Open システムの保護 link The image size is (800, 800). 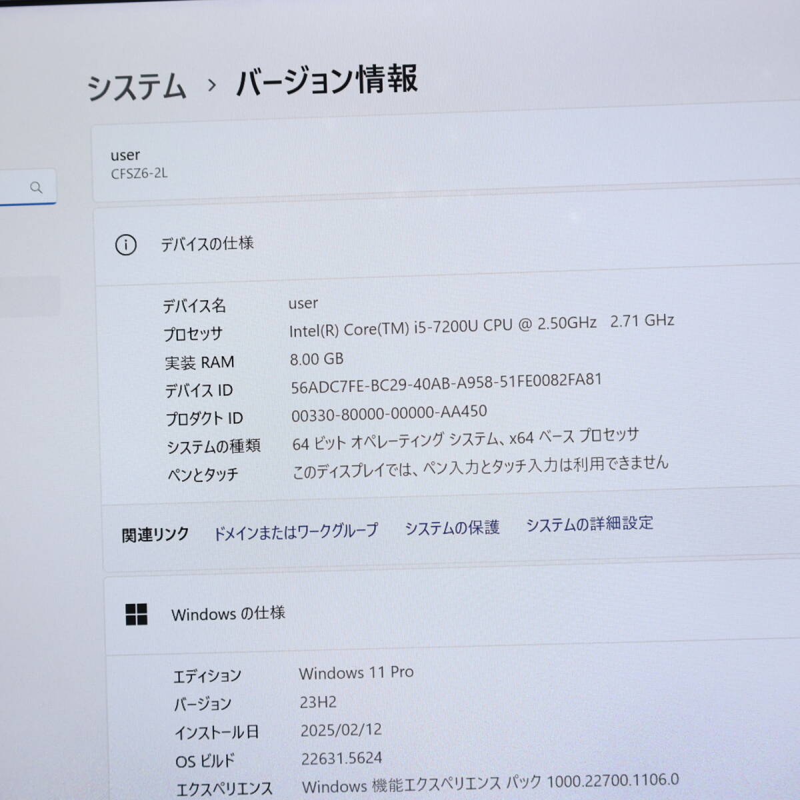click(x=452, y=528)
